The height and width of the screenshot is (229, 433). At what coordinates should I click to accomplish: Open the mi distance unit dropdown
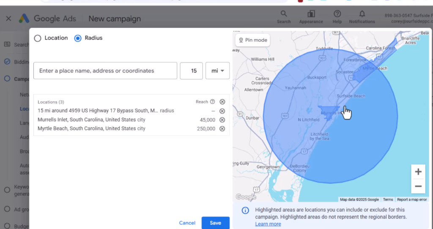[217, 71]
